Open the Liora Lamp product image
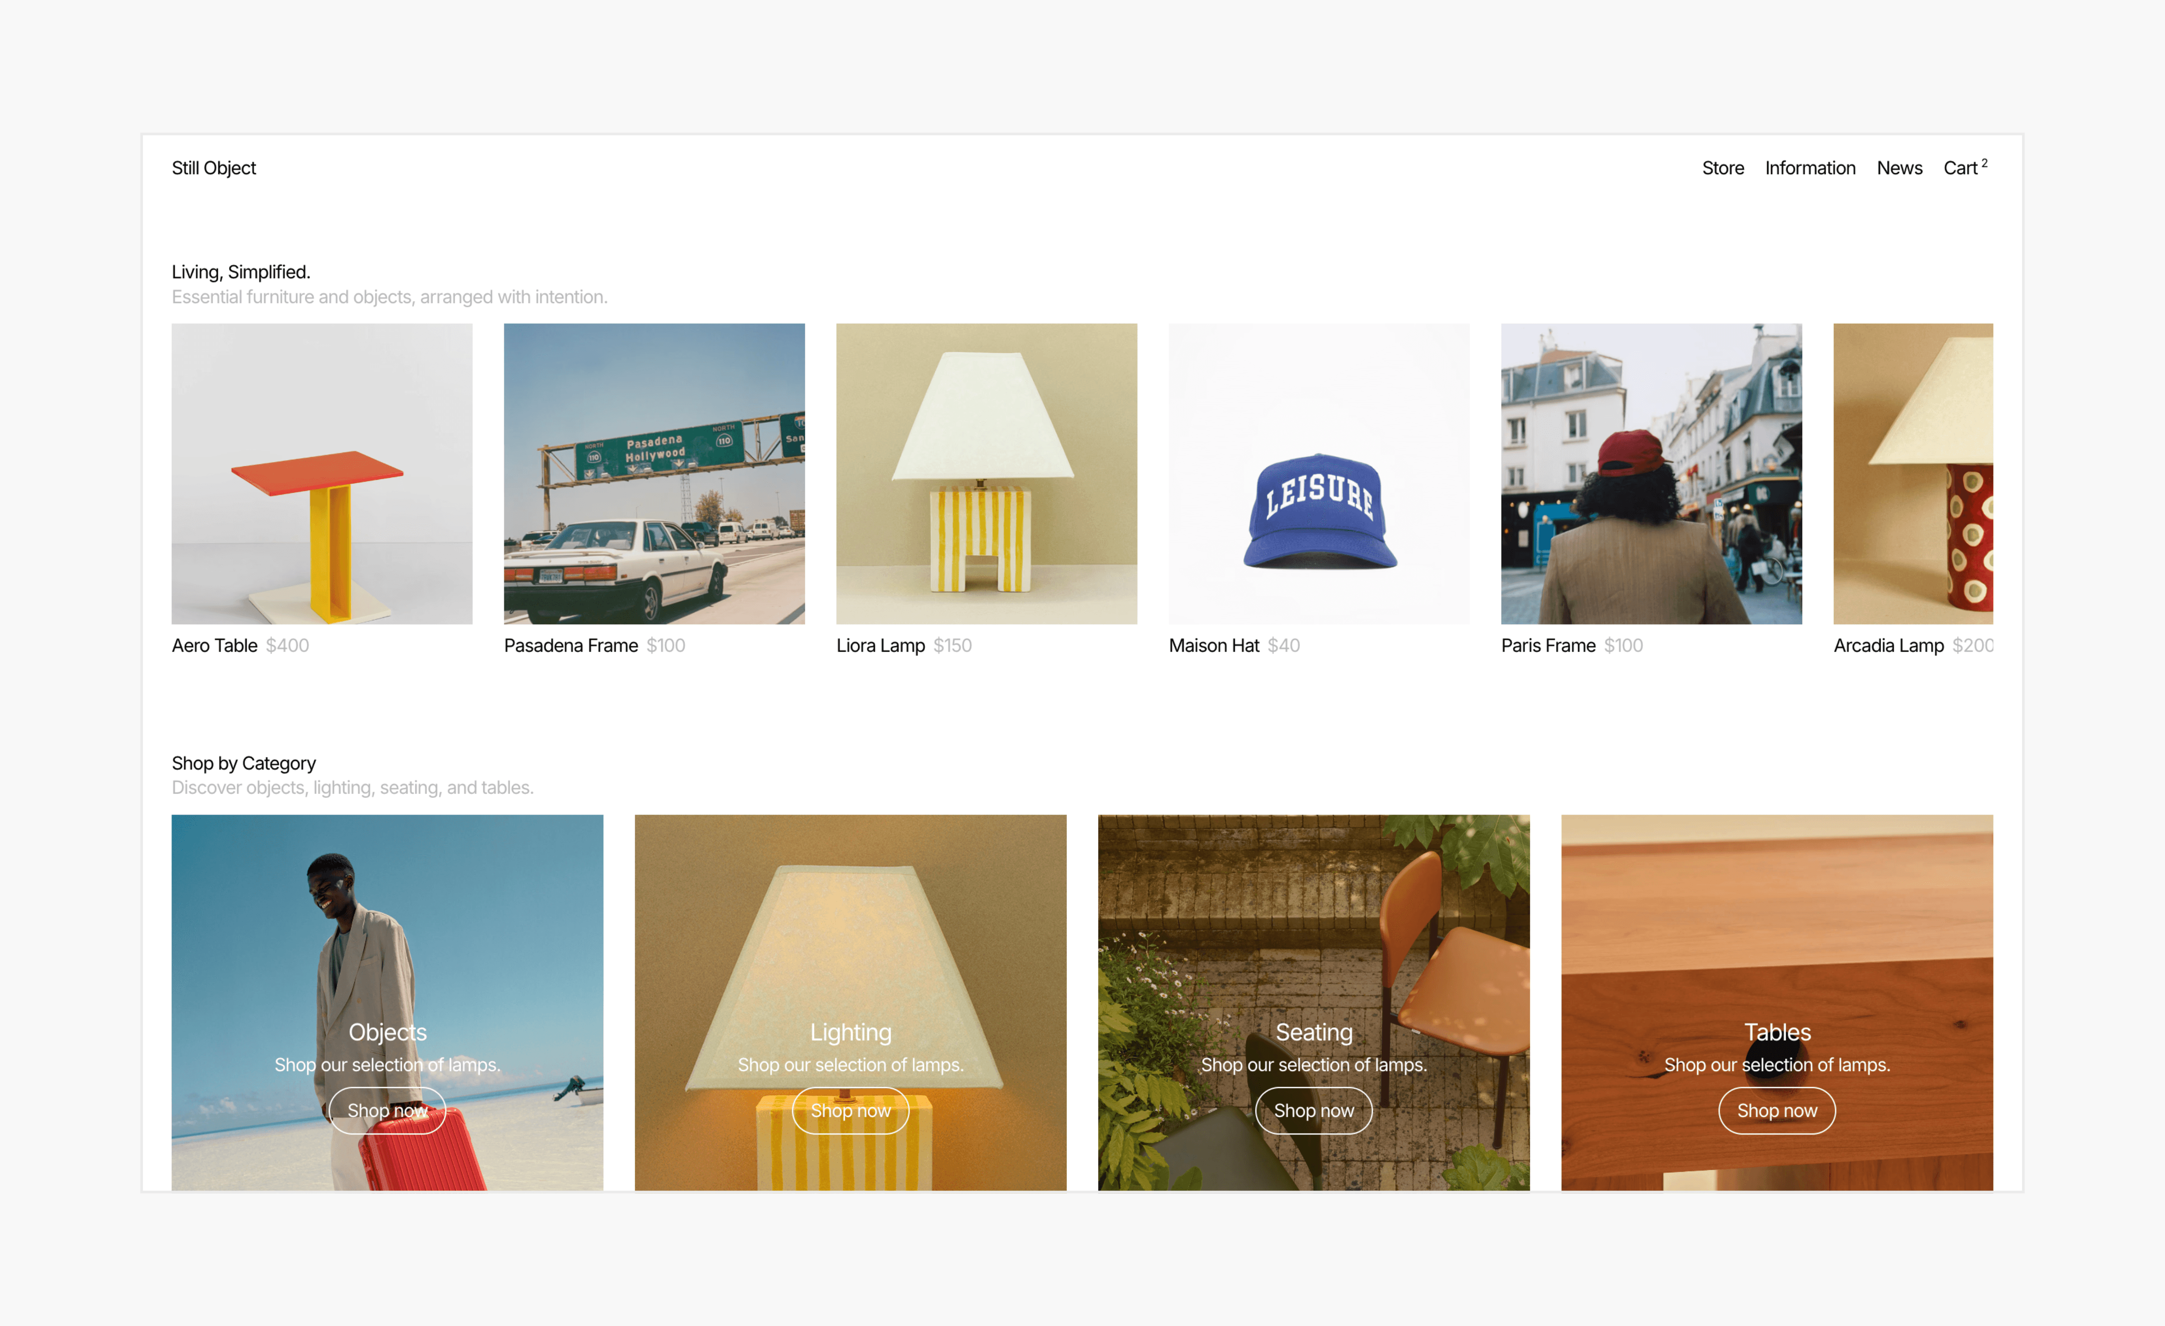The image size is (2165, 1326). (986, 474)
